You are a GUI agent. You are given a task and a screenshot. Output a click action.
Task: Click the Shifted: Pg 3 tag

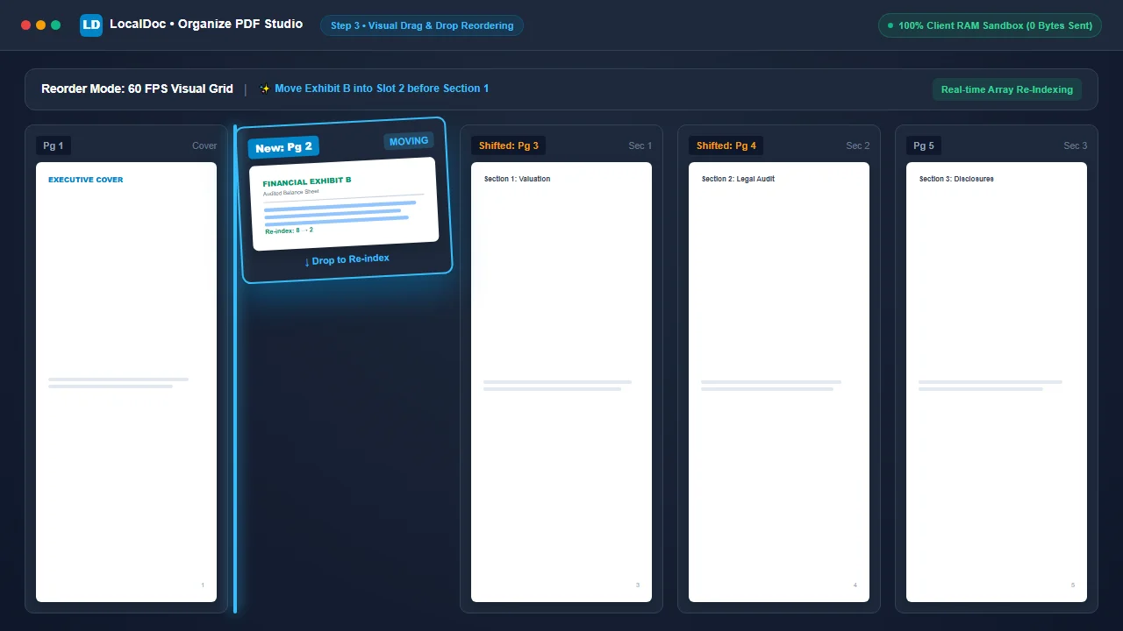(x=509, y=145)
